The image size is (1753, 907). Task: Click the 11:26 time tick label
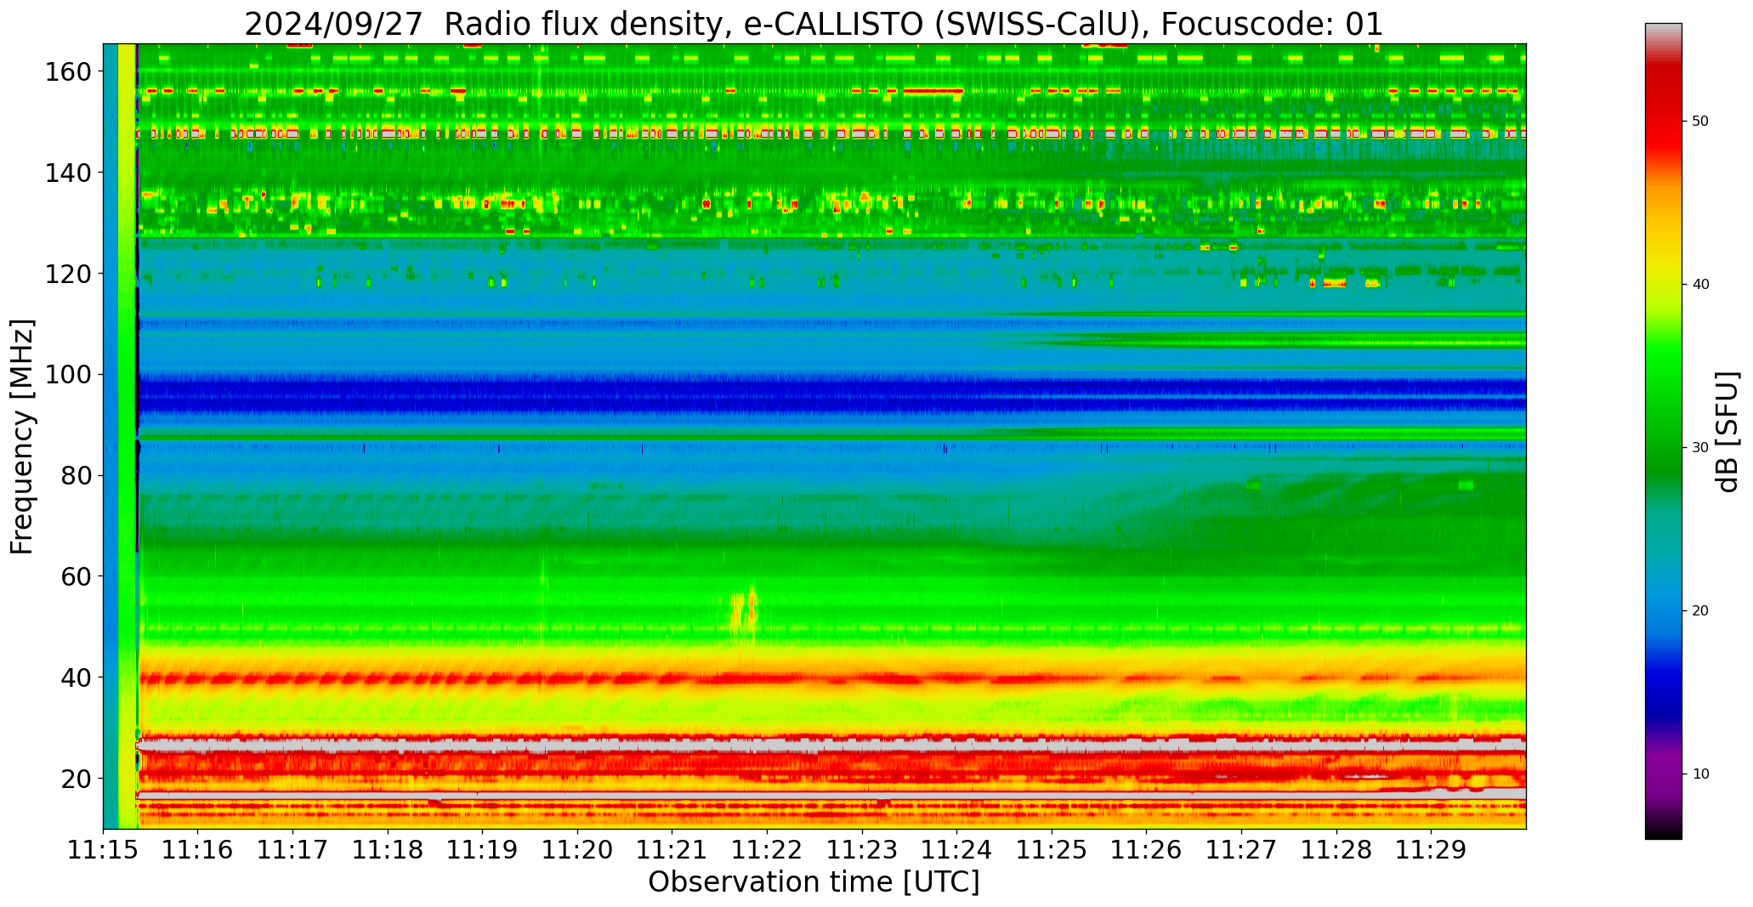coord(1147,850)
